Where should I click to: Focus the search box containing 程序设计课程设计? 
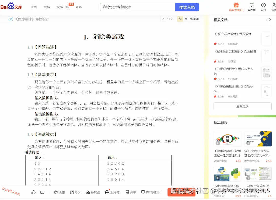[137, 7]
